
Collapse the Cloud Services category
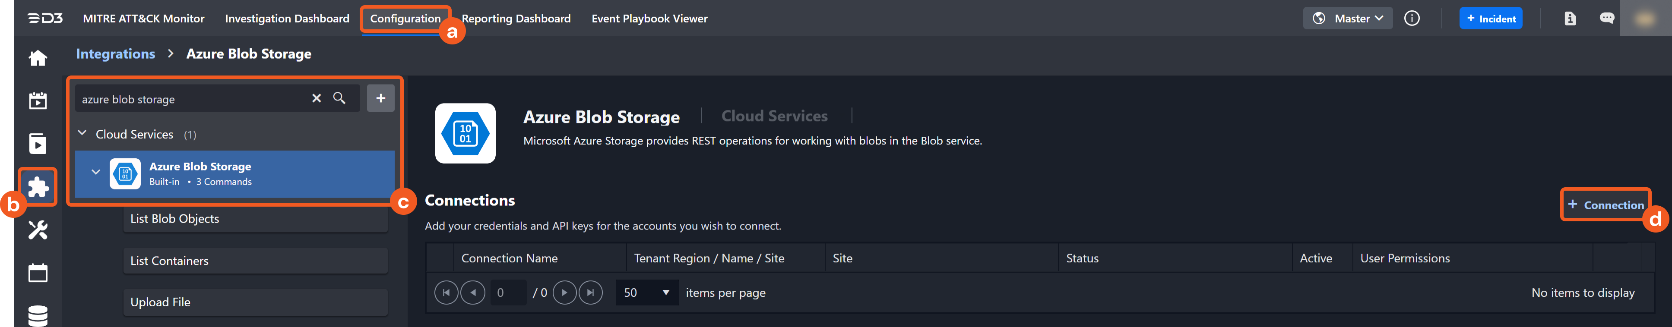tap(82, 134)
